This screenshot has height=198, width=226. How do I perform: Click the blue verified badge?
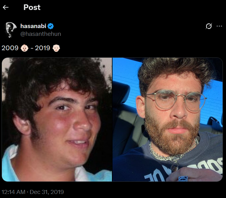[x=51, y=26]
